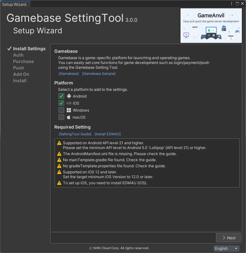Open the English language dropdown
The width and height of the screenshot is (246, 253).
[x=226, y=248]
